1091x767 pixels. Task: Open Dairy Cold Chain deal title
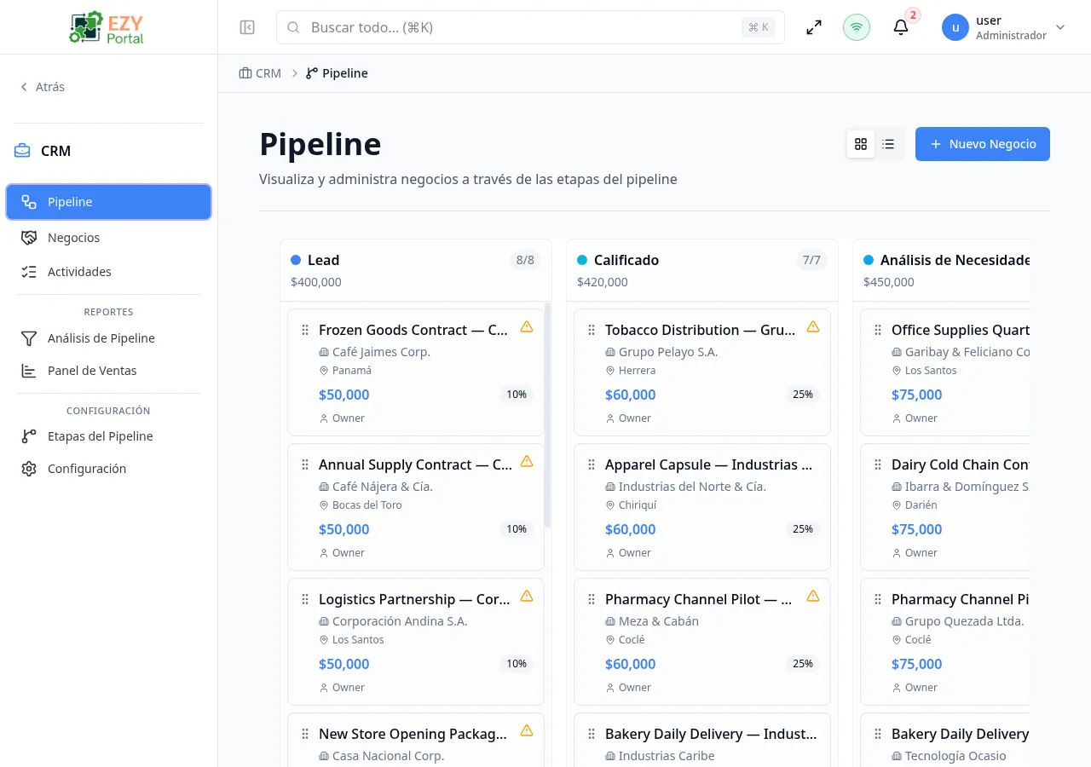pyautogui.click(x=961, y=464)
